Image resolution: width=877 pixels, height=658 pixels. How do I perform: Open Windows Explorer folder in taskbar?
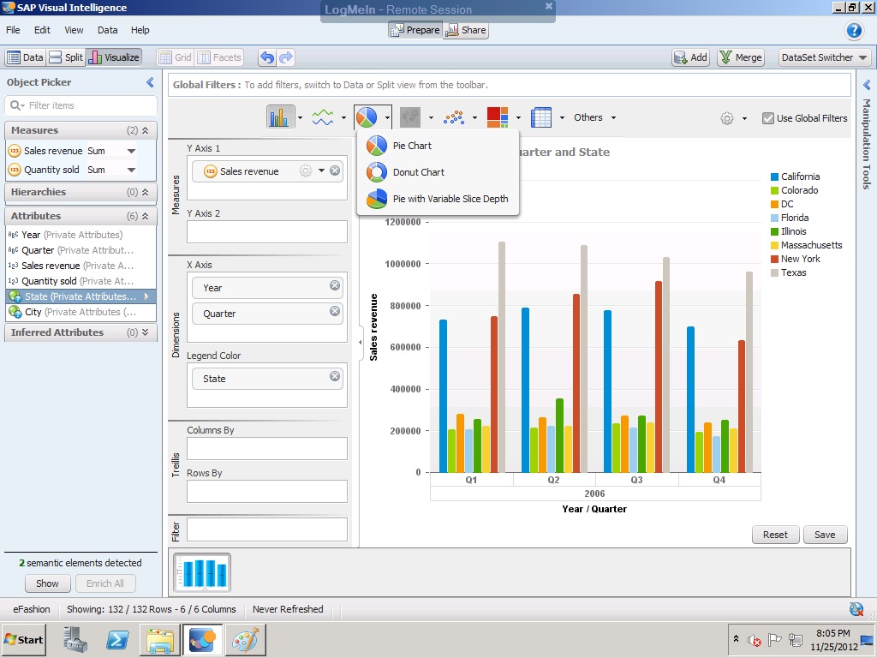pyautogui.click(x=159, y=639)
